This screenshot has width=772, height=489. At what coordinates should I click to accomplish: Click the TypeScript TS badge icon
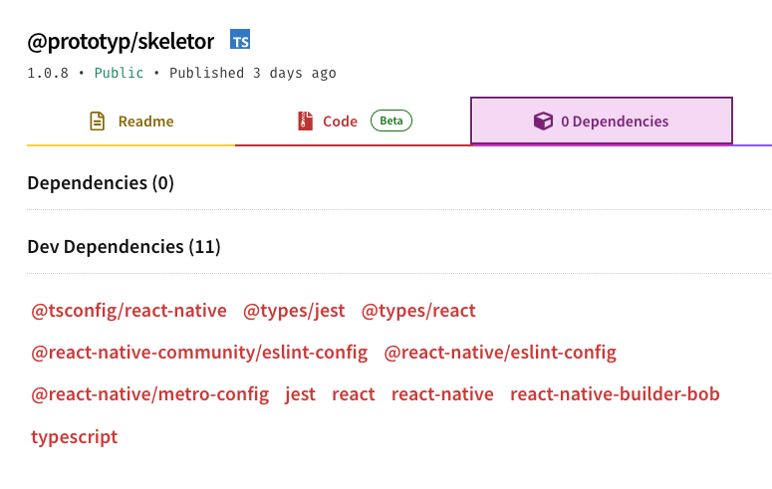[x=240, y=39]
